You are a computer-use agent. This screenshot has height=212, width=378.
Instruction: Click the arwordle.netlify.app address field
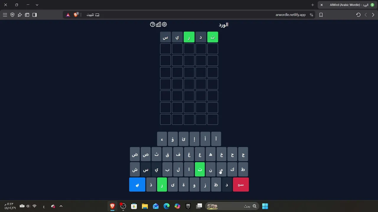coord(291,15)
